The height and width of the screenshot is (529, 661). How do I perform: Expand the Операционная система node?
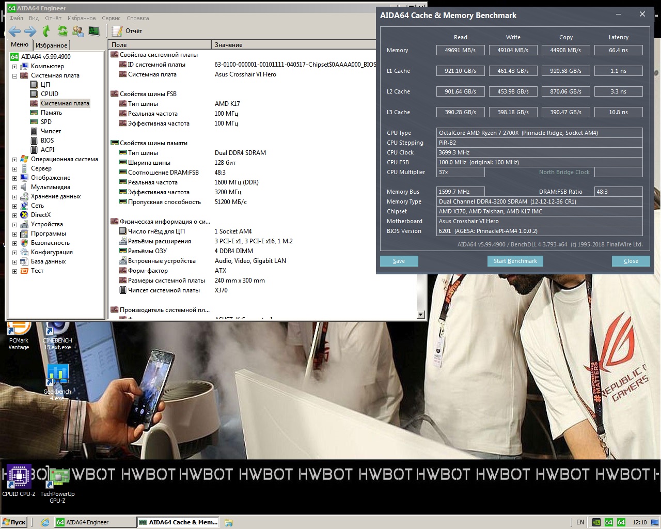[14, 160]
